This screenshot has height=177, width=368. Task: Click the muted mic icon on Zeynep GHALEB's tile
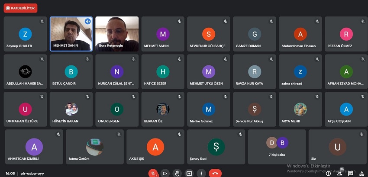tap(42, 21)
